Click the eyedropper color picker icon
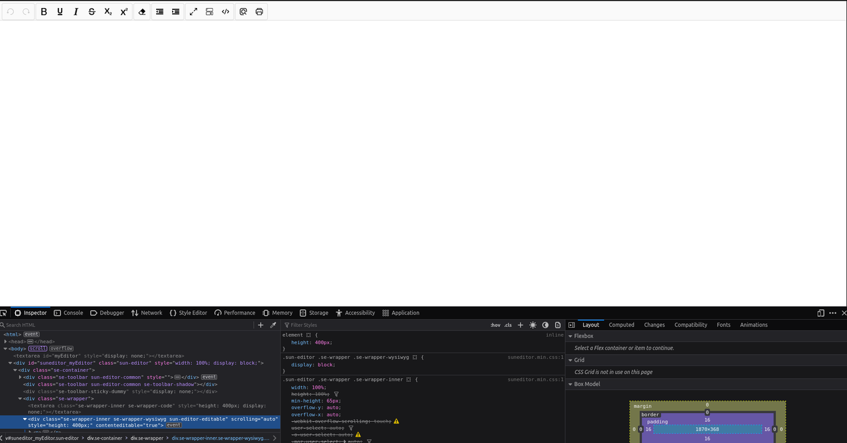The width and height of the screenshot is (847, 443). [x=273, y=325]
